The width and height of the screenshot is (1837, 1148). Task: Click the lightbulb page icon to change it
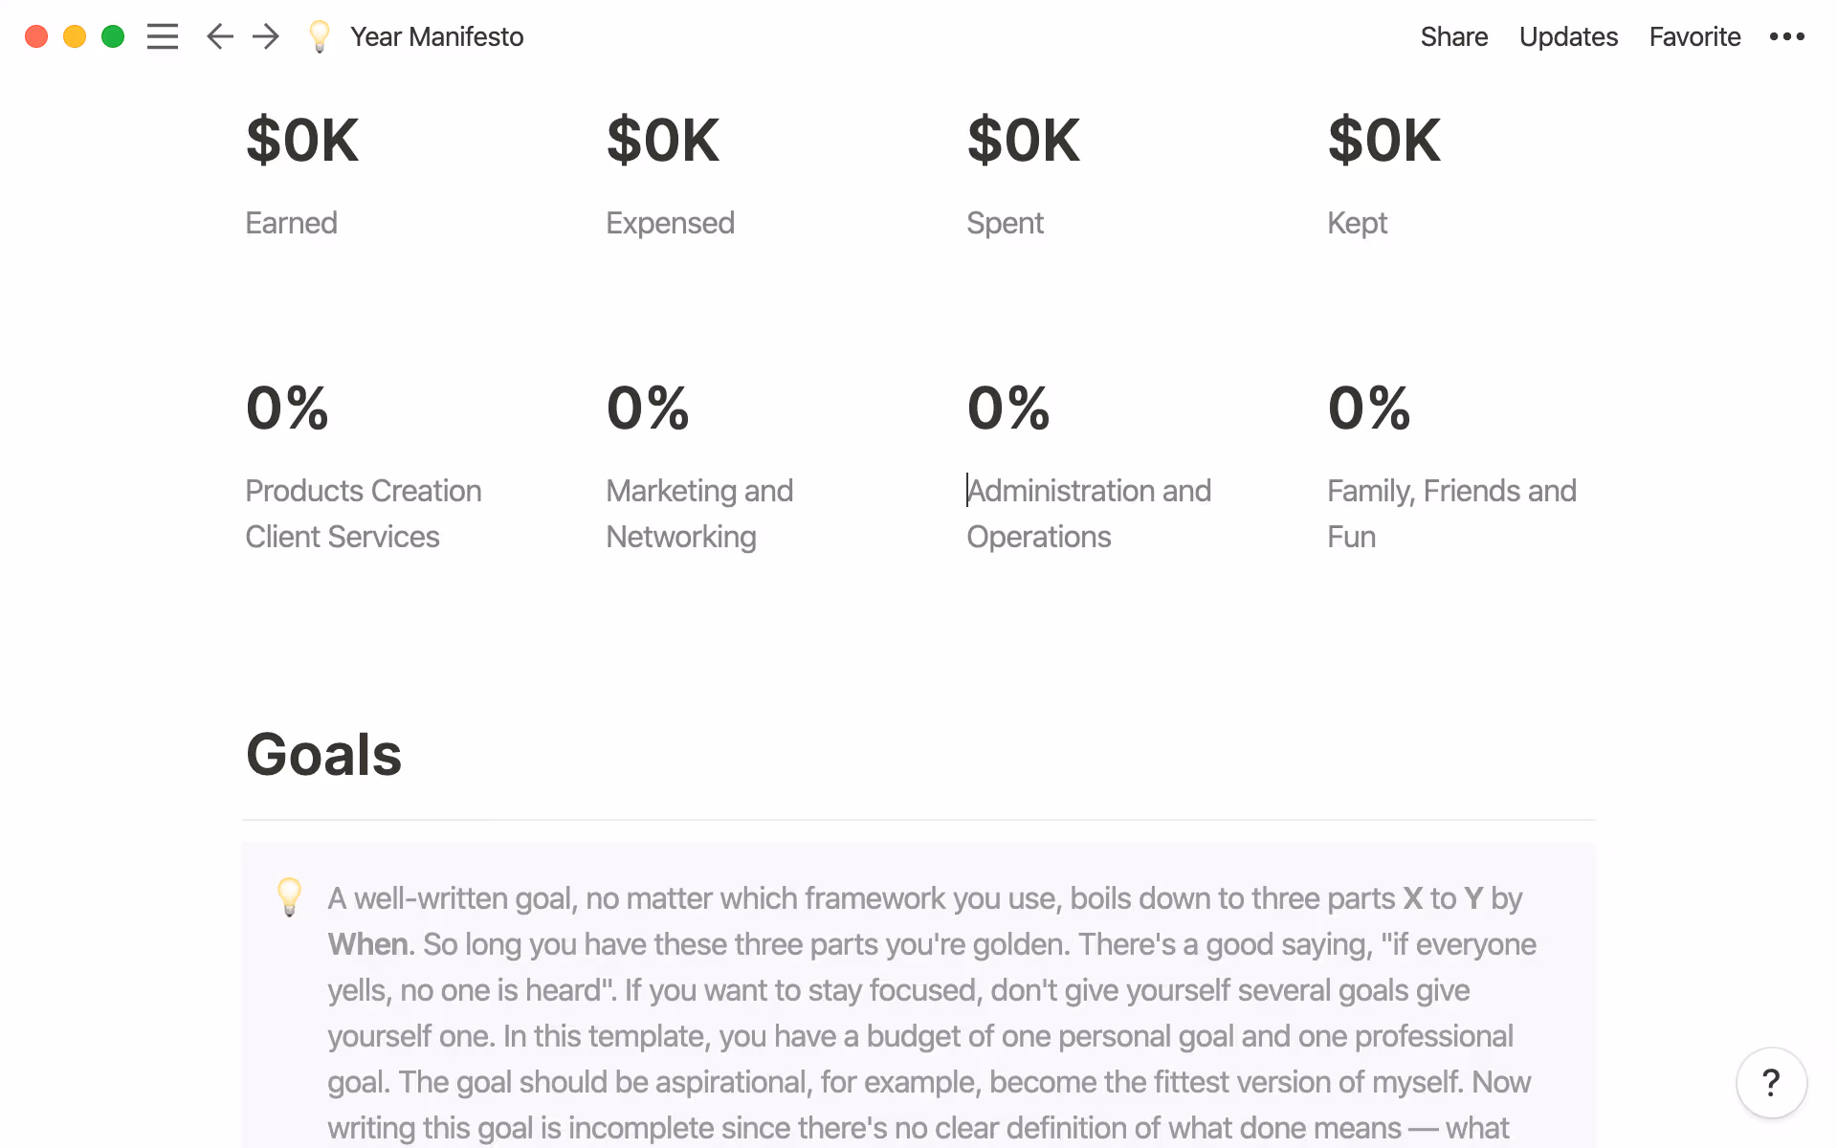tap(319, 36)
